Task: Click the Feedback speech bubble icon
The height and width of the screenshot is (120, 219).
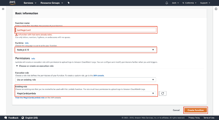Action: click(6, 118)
